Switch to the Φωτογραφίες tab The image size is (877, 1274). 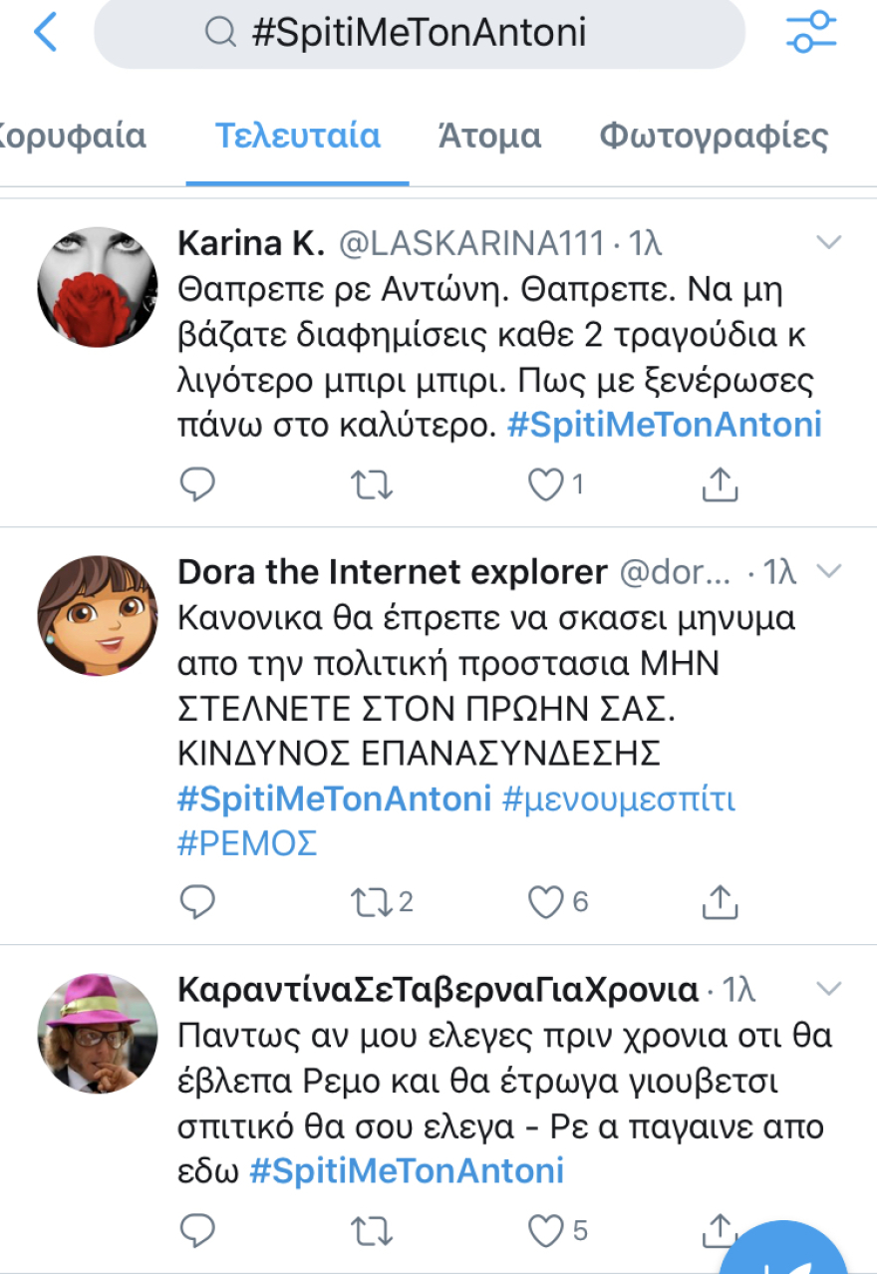click(714, 136)
